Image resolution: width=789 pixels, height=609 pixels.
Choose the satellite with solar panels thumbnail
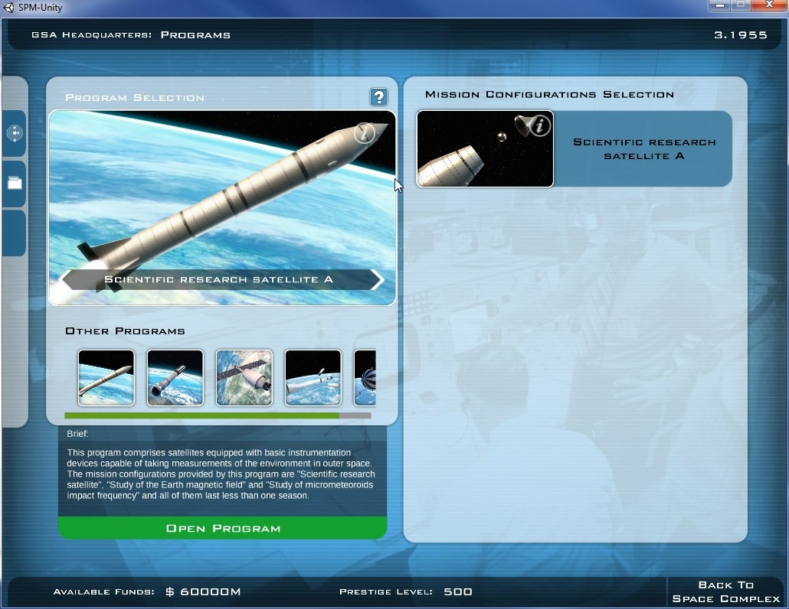244,378
